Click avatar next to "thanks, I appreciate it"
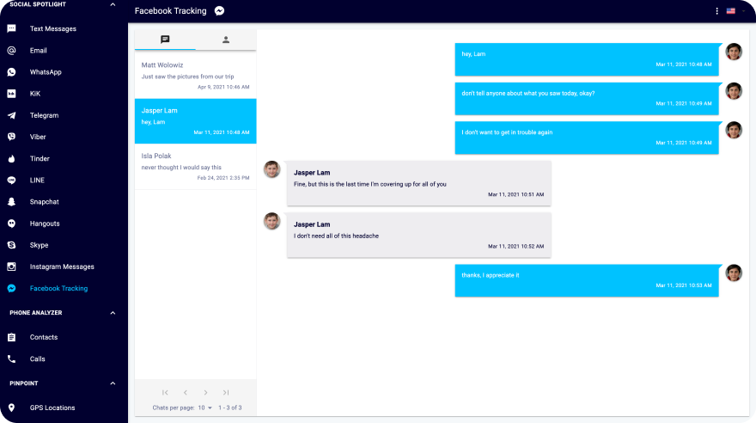This screenshot has height=423, width=756. [x=734, y=273]
